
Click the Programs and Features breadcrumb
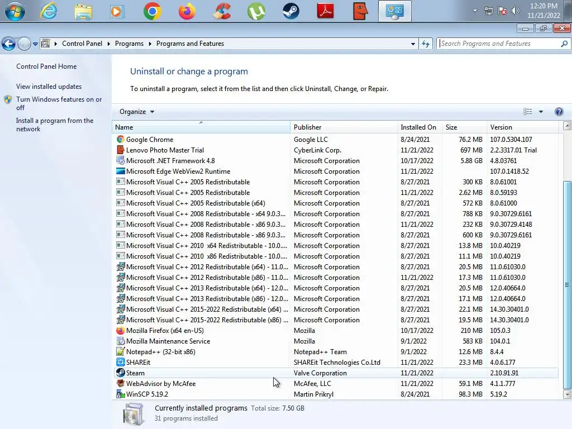pyautogui.click(x=190, y=44)
